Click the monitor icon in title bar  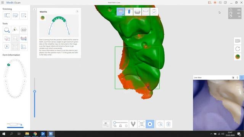tap(225, 3)
